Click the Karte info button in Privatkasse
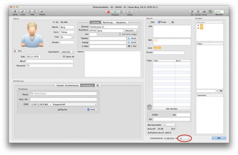 click(x=92, y=110)
